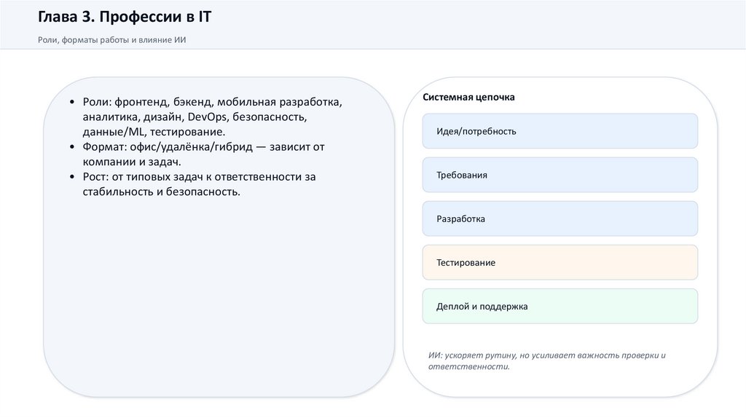Click the word 'бэкенд' in the roles bullet
Viewport: 746px width, 418px height.
point(192,102)
